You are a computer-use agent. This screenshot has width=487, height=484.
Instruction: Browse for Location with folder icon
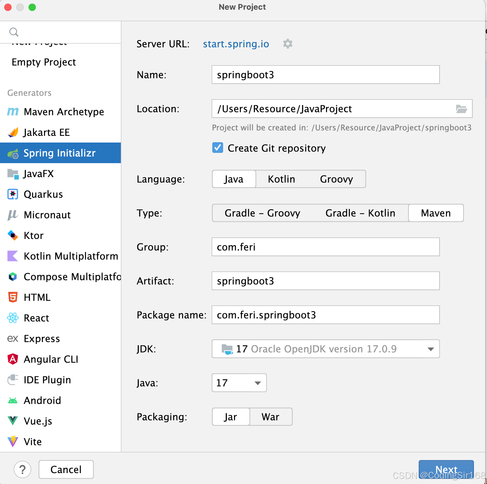coord(461,109)
